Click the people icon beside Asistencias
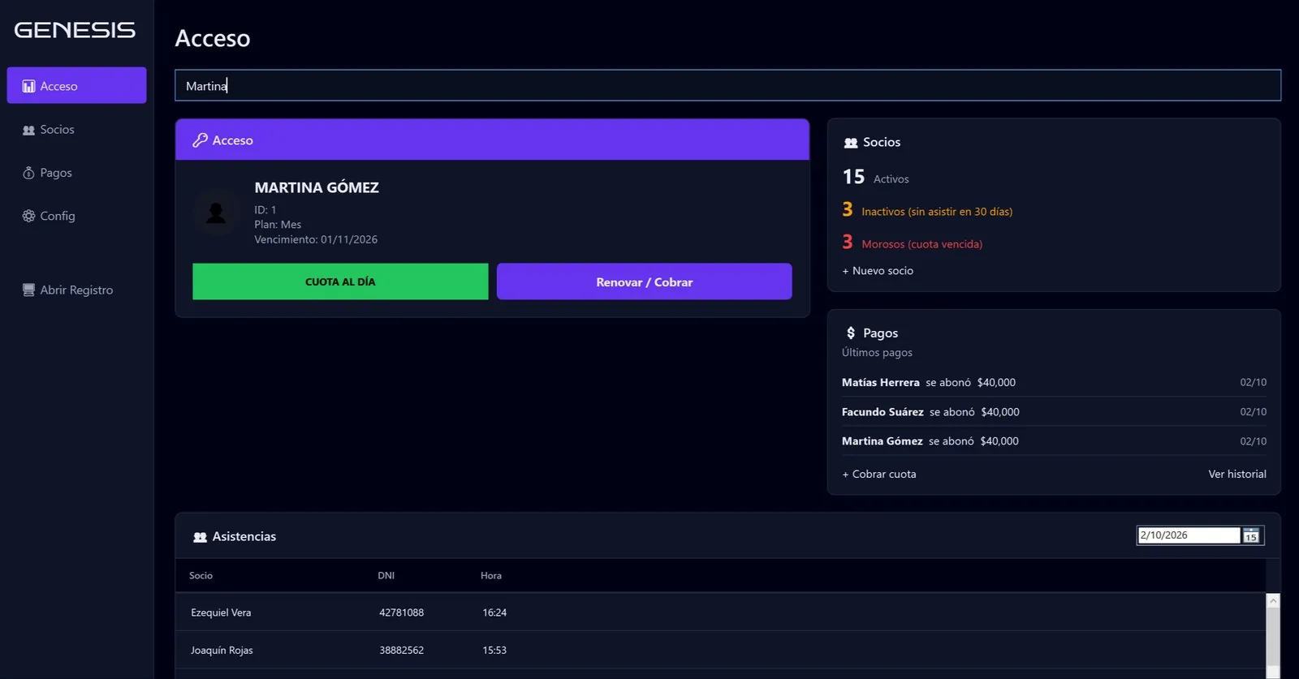1299x679 pixels. tap(200, 537)
